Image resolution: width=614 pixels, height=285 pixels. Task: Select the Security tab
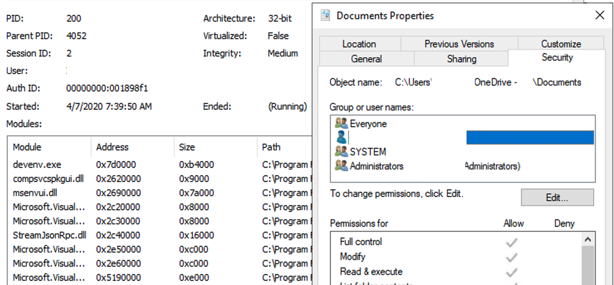click(557, 57)
